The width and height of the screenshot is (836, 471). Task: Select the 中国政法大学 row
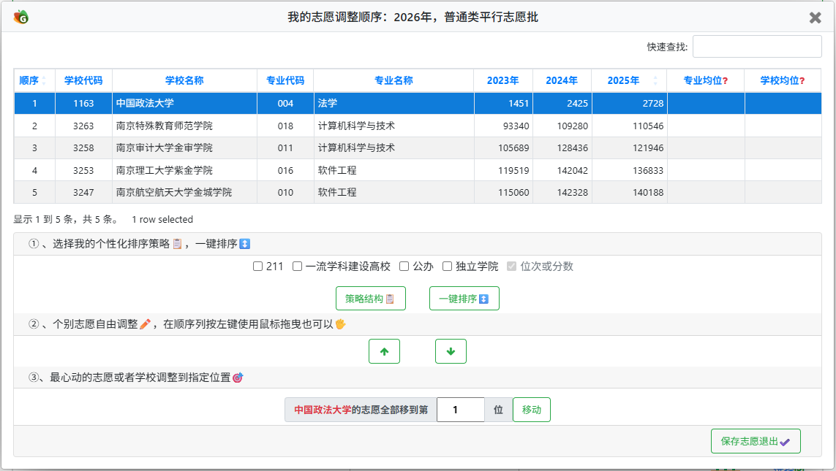click(x=418, y=103)
